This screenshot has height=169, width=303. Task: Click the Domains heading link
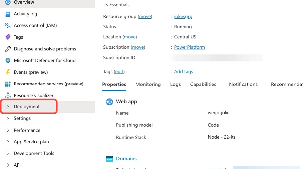coord(126,159)
